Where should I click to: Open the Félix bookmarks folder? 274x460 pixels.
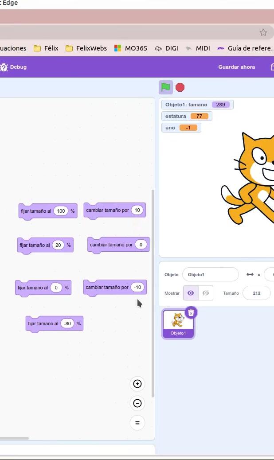(46, 48)
